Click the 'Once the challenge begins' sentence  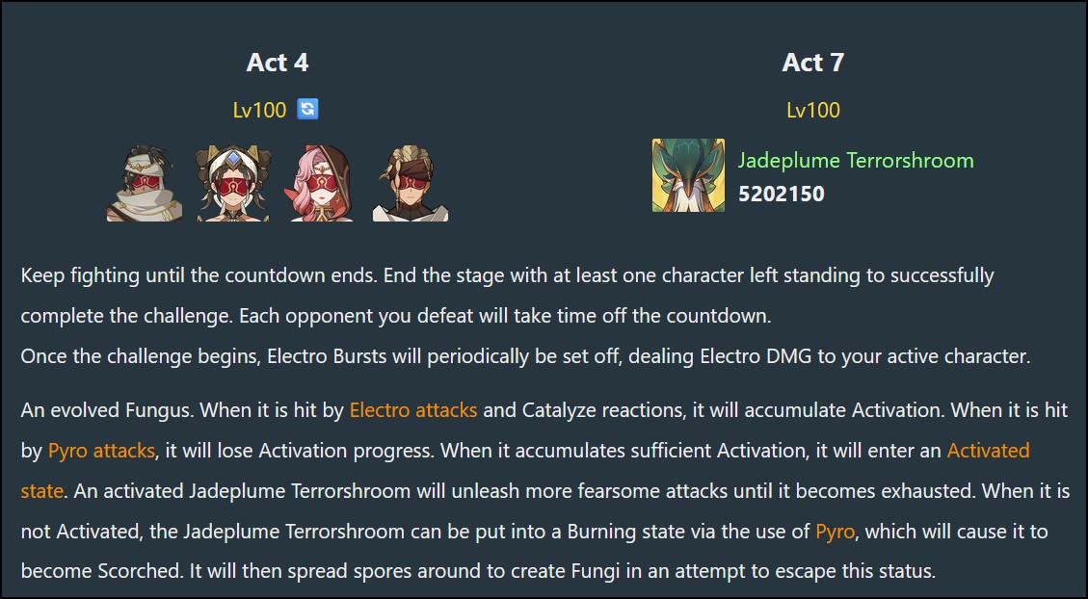click(525, 356)
